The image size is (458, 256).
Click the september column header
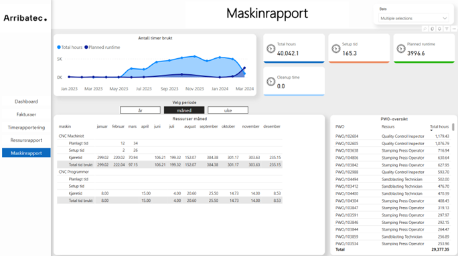[x=209, y=126]
